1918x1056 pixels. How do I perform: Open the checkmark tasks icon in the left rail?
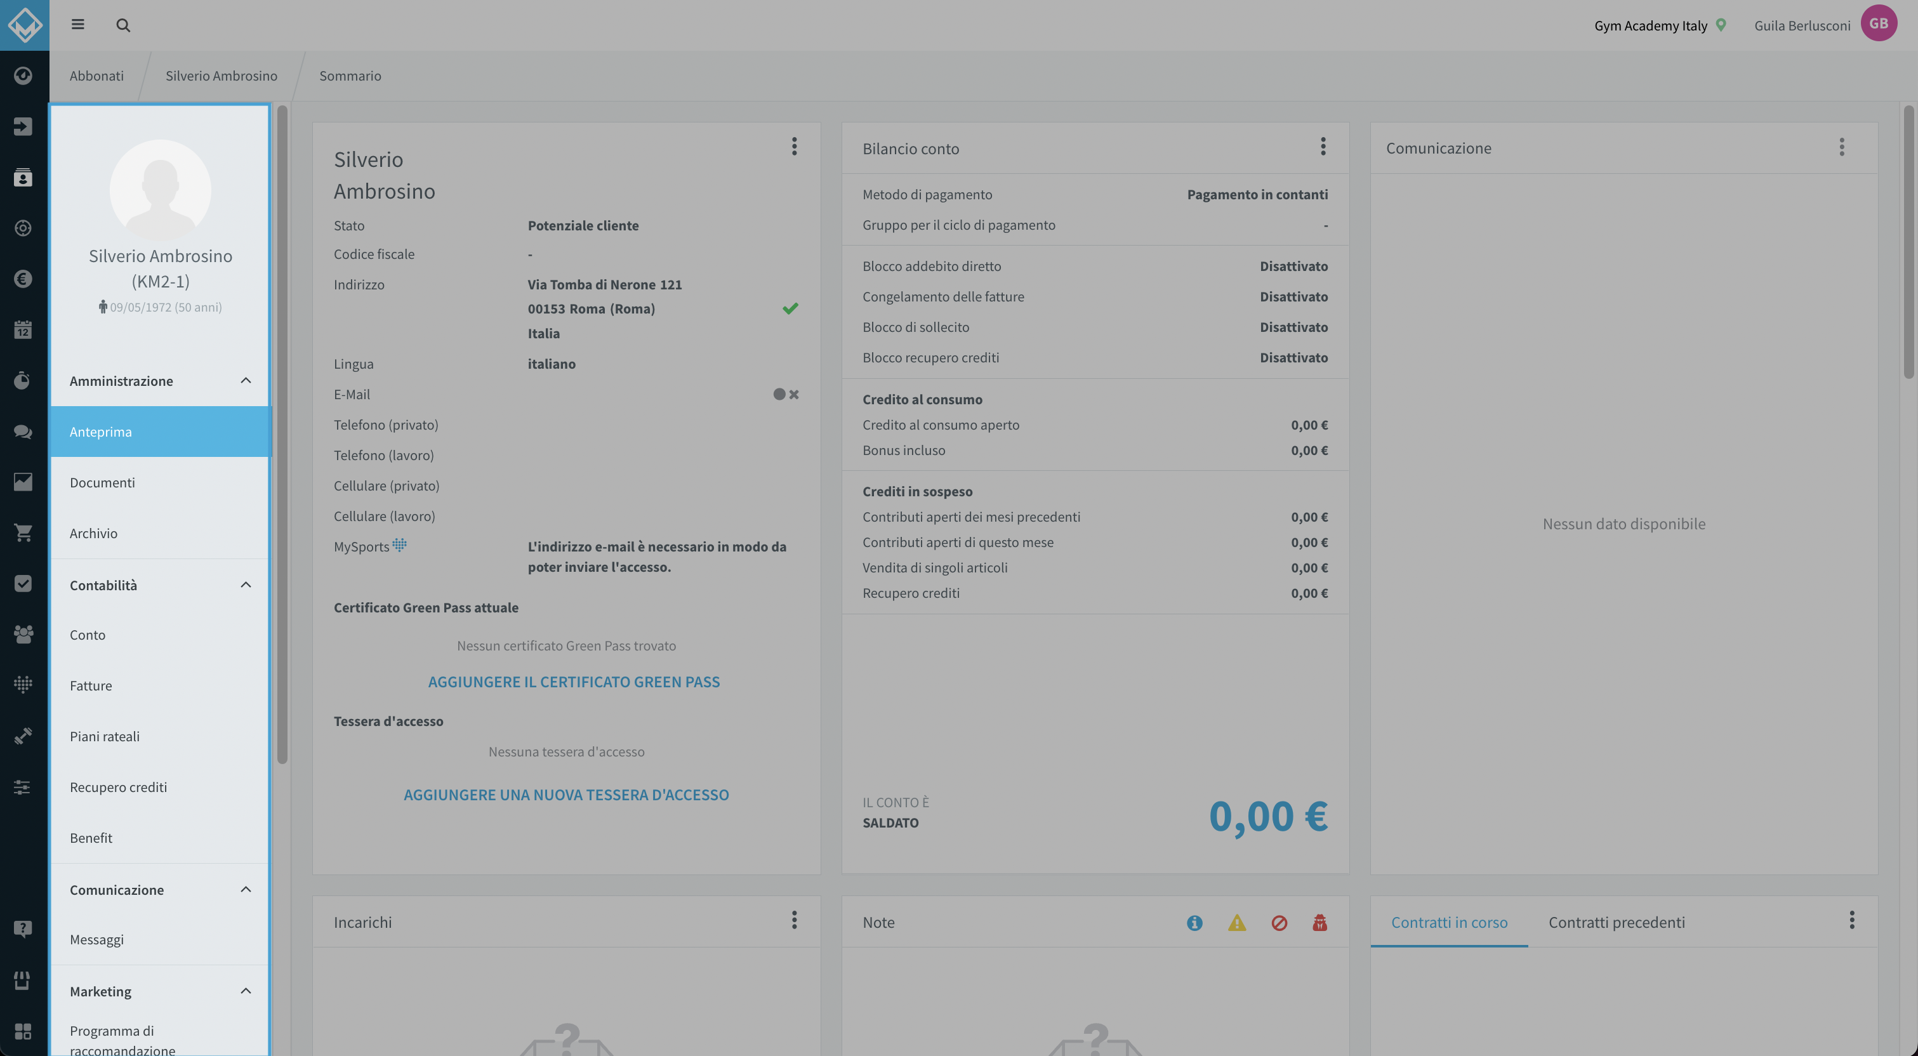point(23,583)
